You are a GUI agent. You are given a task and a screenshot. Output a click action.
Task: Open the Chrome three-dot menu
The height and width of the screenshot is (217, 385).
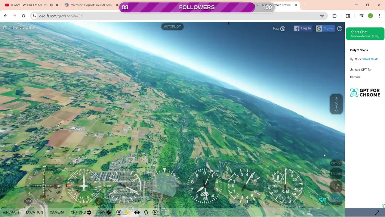click(380, 16)
